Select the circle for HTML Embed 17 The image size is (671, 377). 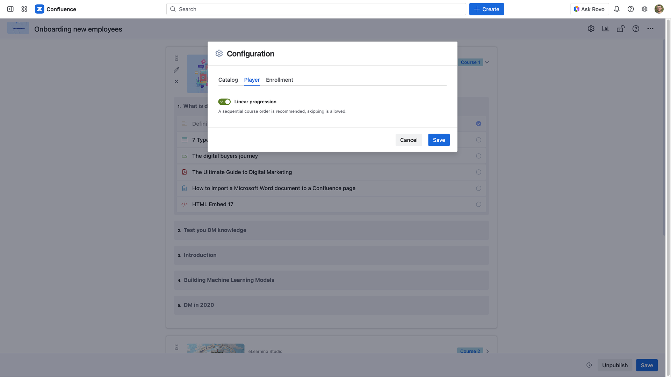[x=478, y=205]
